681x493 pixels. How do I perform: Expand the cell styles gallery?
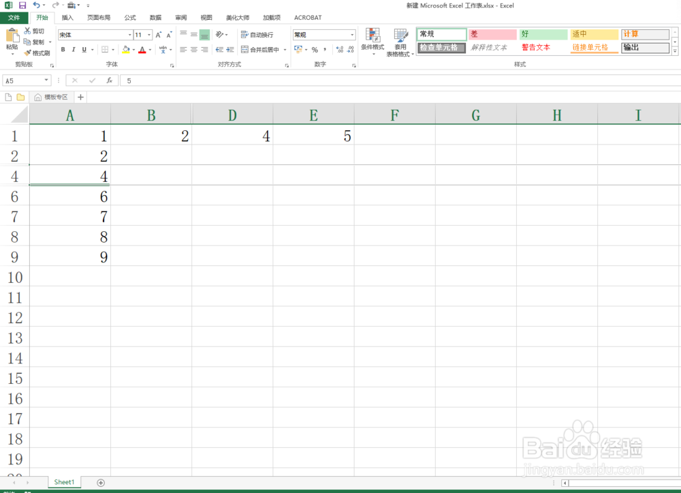675,51
